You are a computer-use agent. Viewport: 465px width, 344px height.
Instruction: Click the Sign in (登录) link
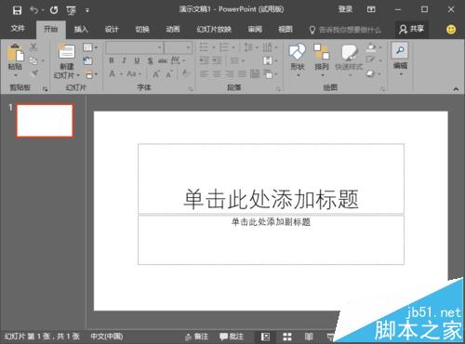point(345,9)
